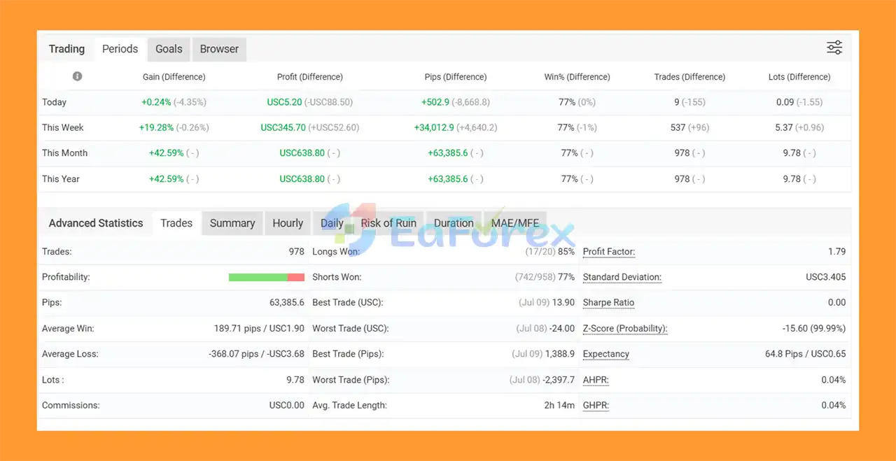Open the MAE/MFE tab

515,223
